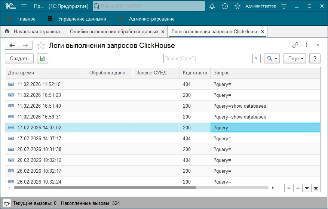Click the Создать button
328x209 pixels.
point(19,59)
